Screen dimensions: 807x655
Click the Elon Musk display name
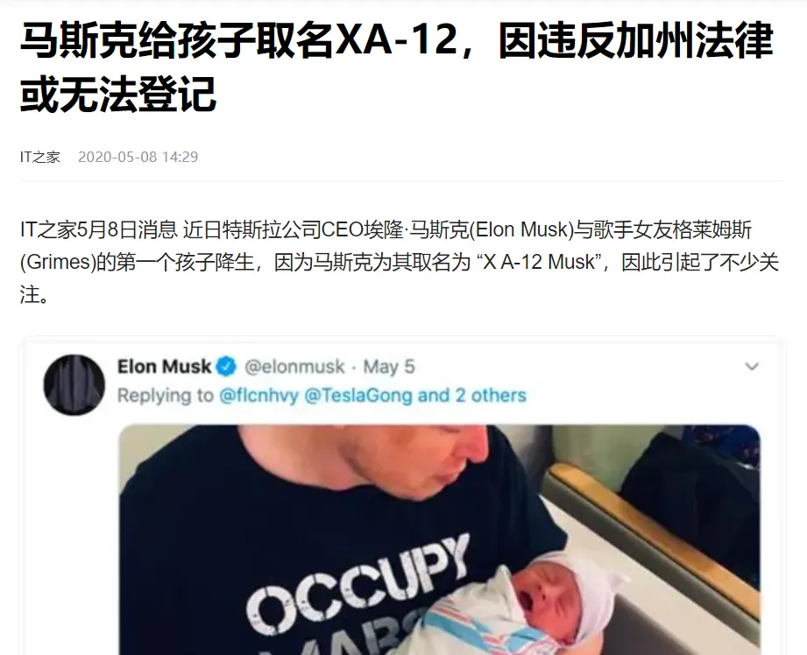pos(164,366)
